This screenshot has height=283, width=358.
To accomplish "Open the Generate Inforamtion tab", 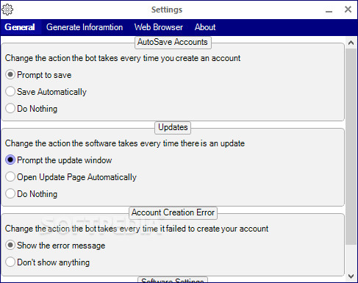I will [85, 27].
